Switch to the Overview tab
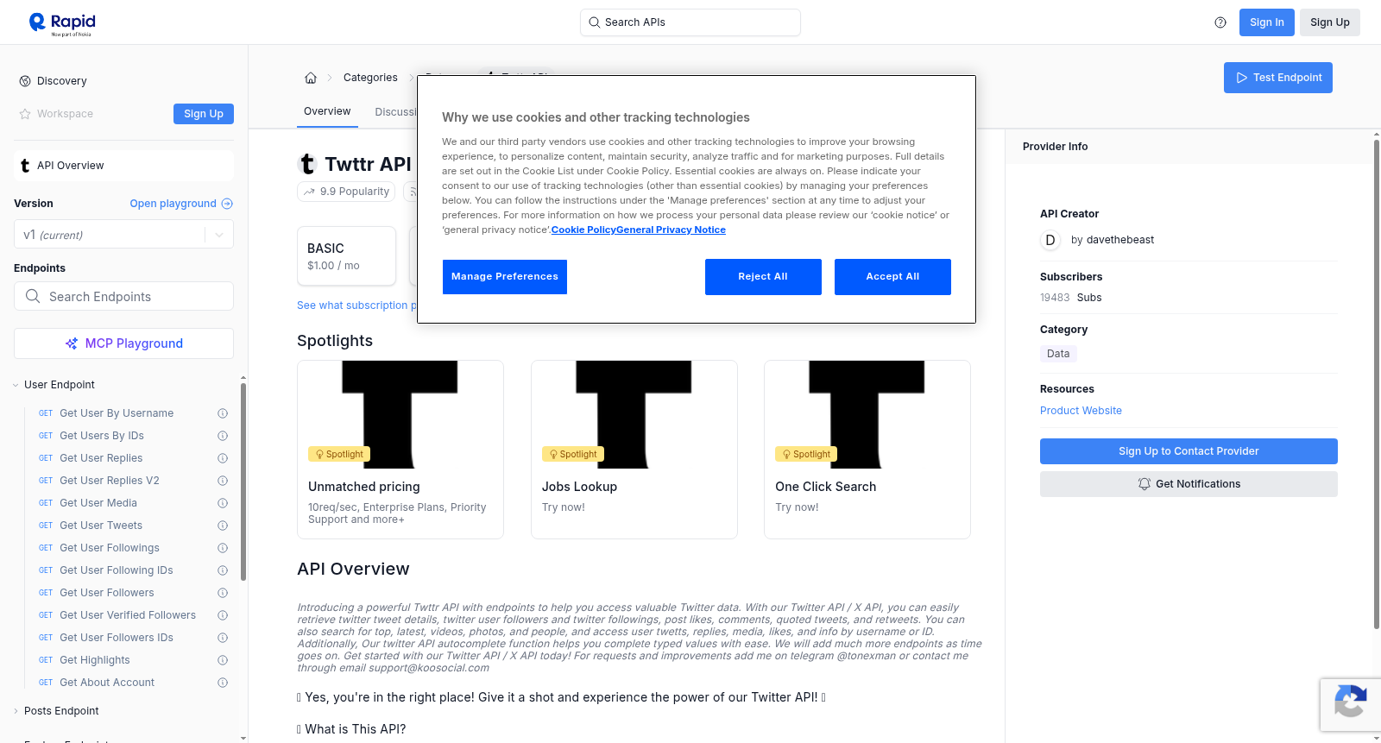 327,111
